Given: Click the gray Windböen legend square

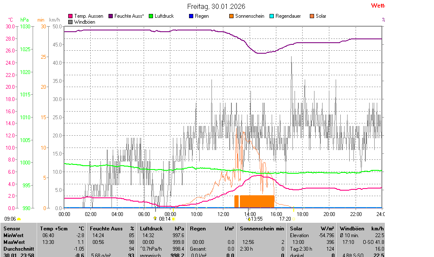Looking at the screenshot, I should click(x=70, y=22).
